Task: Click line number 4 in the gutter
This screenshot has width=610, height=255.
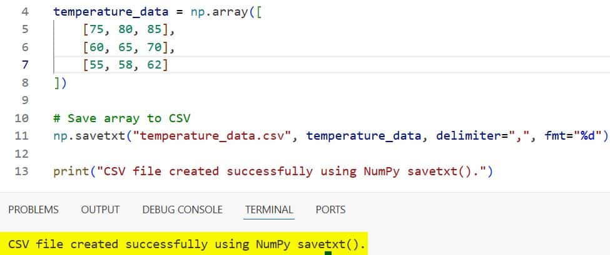Action: click(25, 12)
